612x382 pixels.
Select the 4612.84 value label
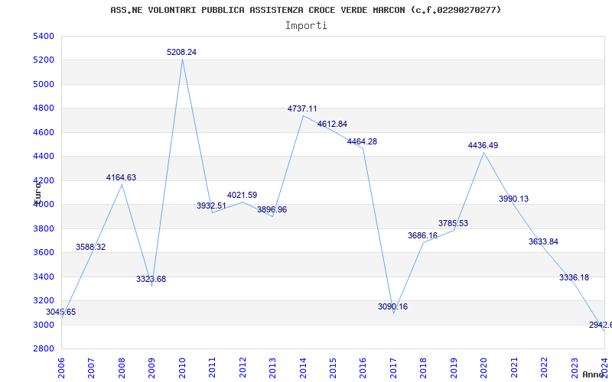tap(332, 125)
